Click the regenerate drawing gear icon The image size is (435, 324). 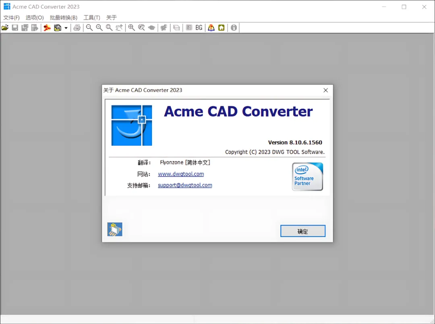(x=164, y=28)
